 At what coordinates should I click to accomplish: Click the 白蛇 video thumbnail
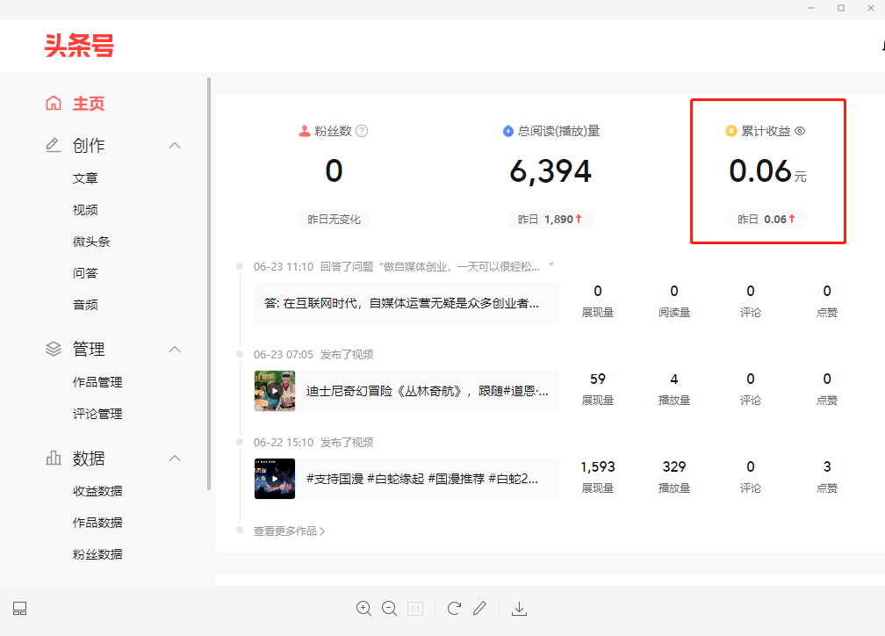(x=274, y=479)
